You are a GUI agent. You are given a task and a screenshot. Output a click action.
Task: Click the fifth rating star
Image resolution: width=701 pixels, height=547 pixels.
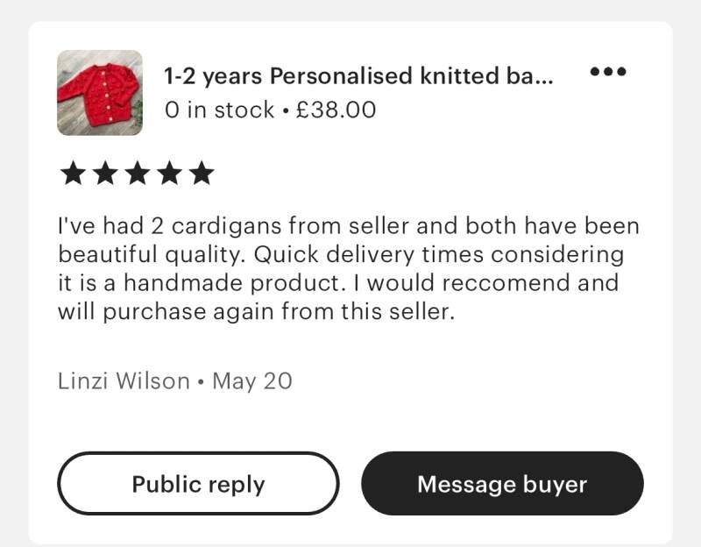202,173
